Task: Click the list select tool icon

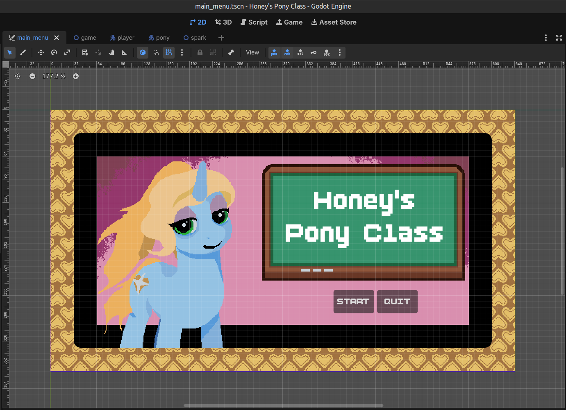Action: [x=85, y=52]
